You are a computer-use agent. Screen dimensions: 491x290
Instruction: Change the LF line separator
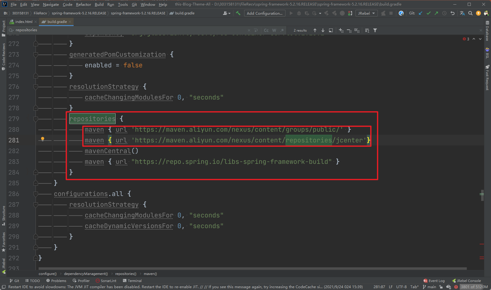click(x=391, y=287)
